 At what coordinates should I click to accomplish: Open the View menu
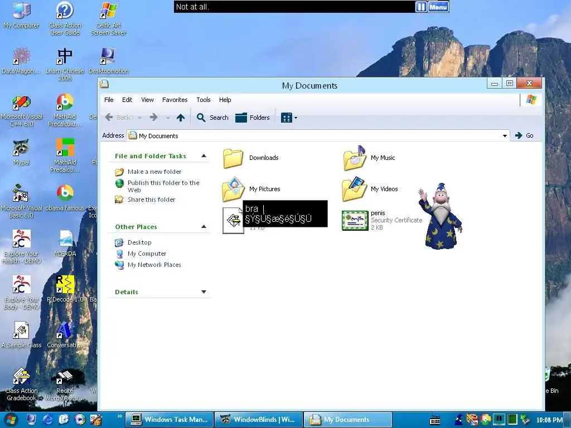click(147, 100)
